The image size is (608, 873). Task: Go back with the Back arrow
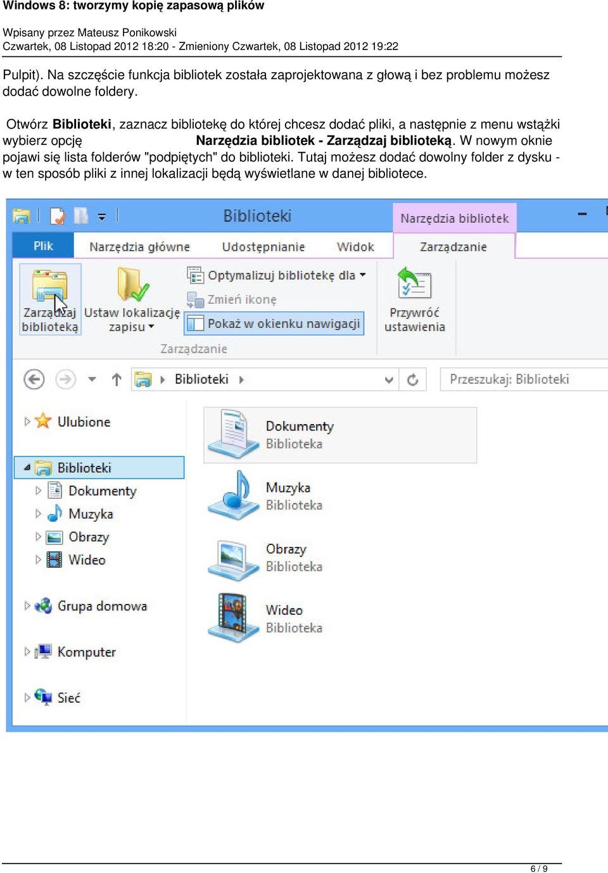pyautogui.click(x=34, y=379)
